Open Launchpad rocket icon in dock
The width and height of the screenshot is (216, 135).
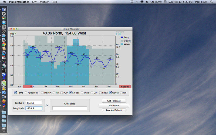click(x=4, y=14)
